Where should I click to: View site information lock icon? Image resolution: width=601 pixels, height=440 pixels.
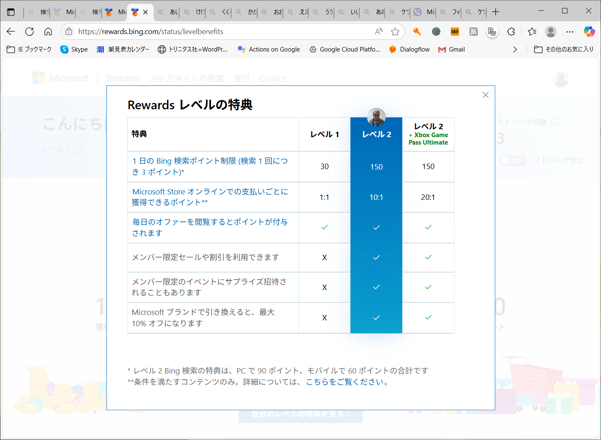pyautogui.click(x=69, y=32)
